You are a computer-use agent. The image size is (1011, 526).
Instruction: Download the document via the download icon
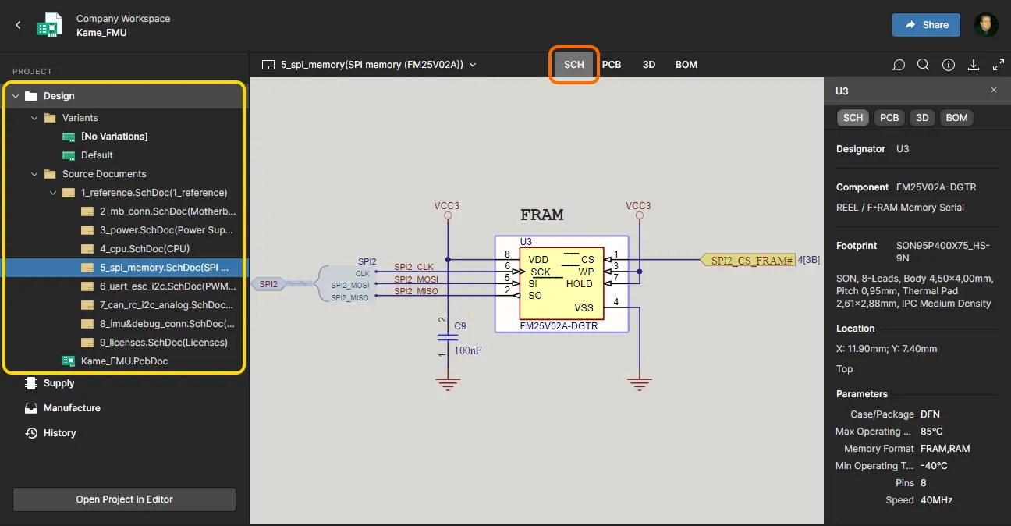(974, 65)
